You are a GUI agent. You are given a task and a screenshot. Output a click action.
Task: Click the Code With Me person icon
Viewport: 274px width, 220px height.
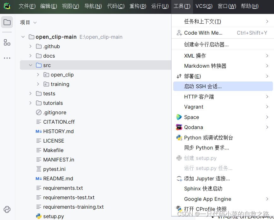coord(179,33)
